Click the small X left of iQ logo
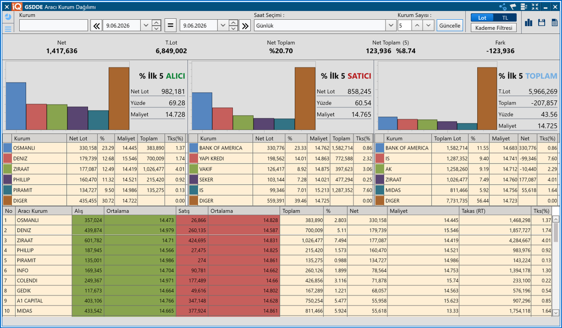The image size is (562, 328). pyautogui.click(x=7, y=7)
